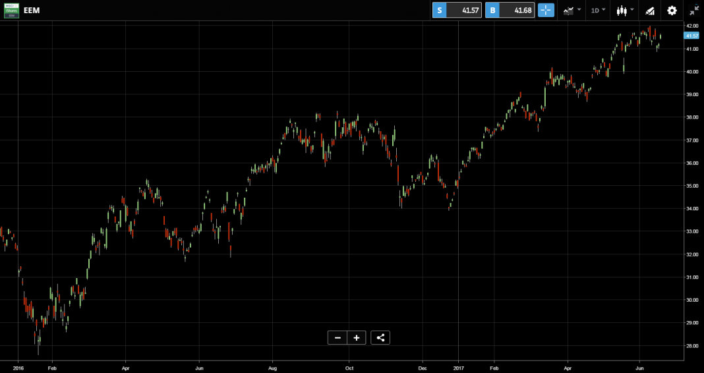This screenshot has width=704, height=373.
Task: Open the compare/indicators chart dropdown
Action: click(x=572, y=11)
